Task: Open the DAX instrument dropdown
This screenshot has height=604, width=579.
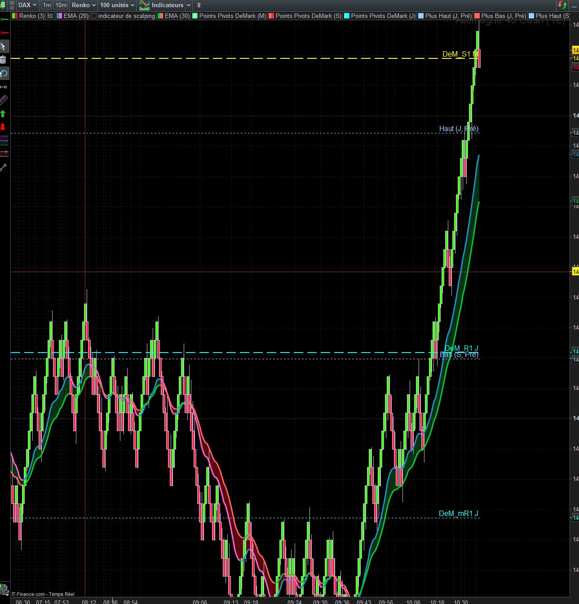Action: [27, 5]
